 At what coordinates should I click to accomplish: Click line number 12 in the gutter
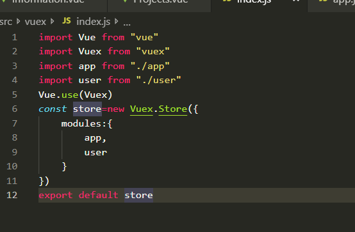click(x=12, y=195)
